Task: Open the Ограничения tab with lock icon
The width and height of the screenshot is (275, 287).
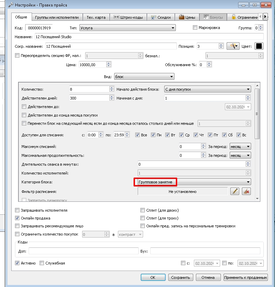Action: (245, 17)
